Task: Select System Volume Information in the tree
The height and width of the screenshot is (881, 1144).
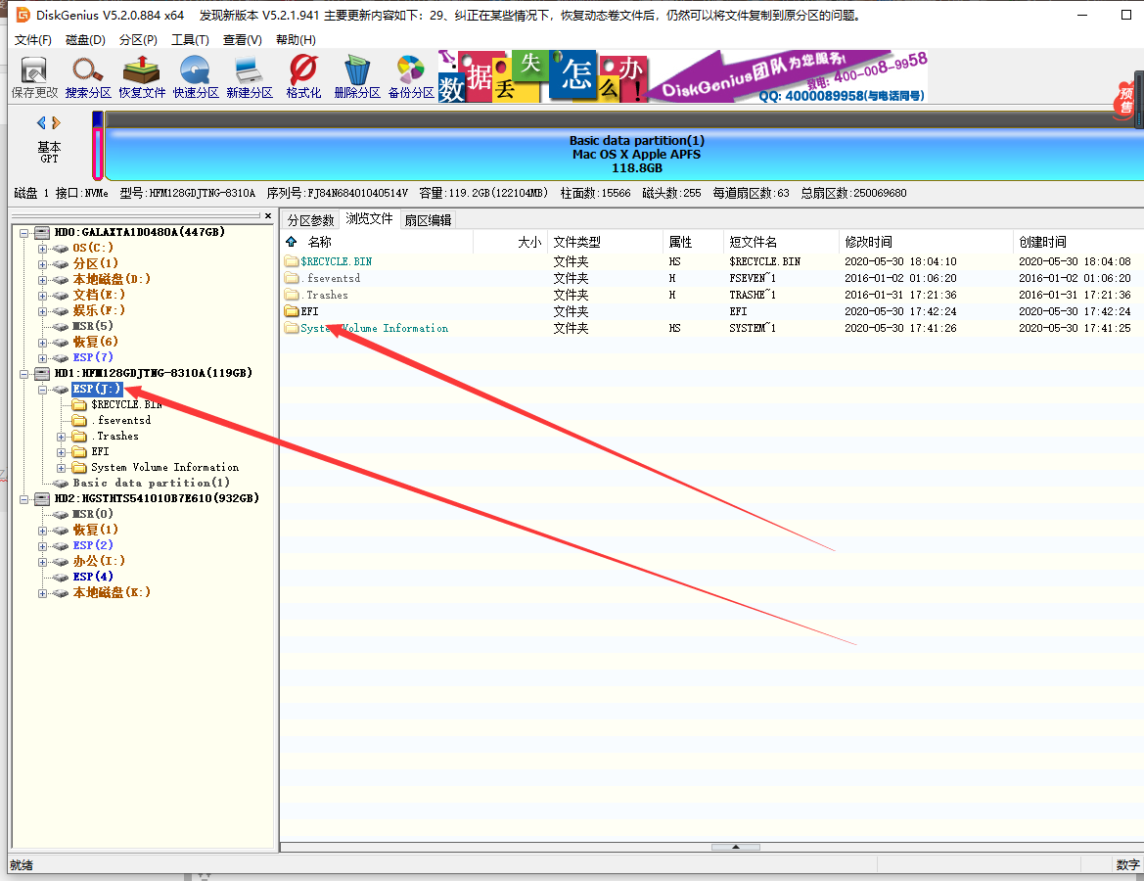Action: [x=164, y=467]
